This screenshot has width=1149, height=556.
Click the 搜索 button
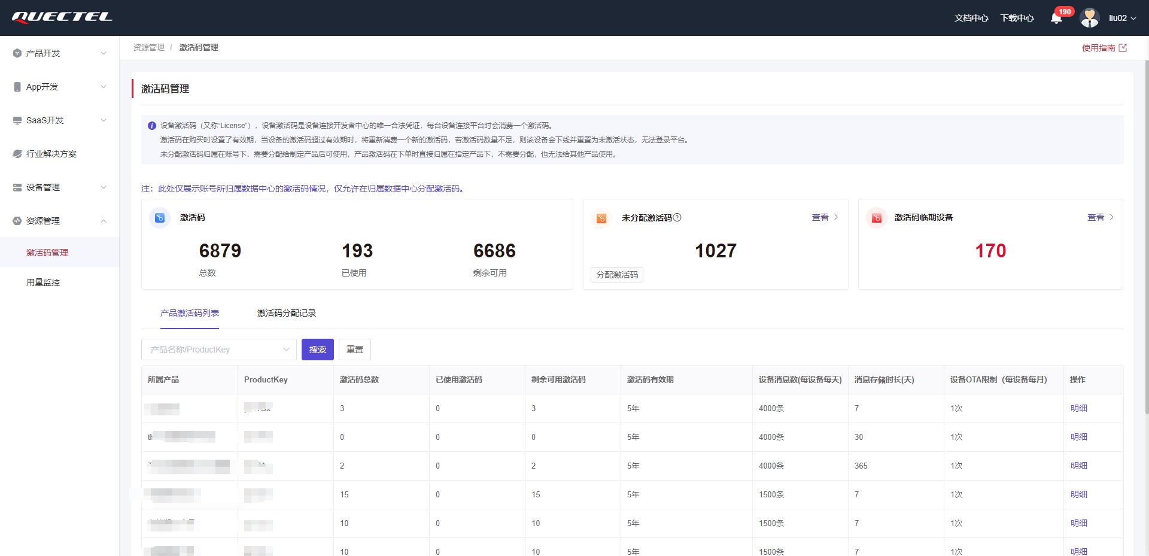[x=318, y=350]
